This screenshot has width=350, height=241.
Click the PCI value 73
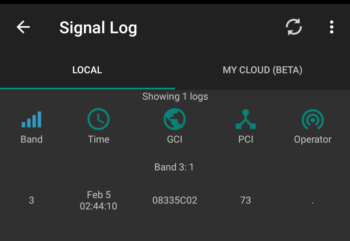246,200
